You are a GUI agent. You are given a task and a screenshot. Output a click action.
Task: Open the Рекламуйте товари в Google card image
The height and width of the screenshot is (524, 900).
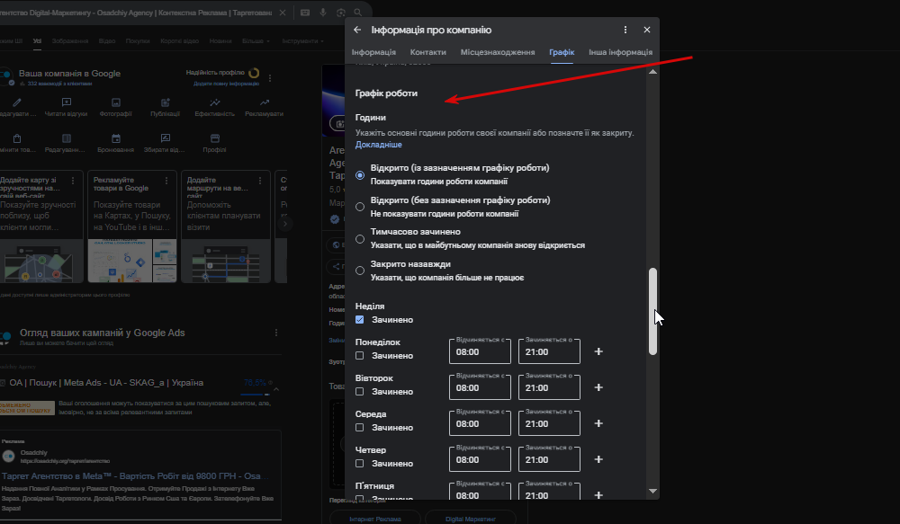[x=132, y=261]
